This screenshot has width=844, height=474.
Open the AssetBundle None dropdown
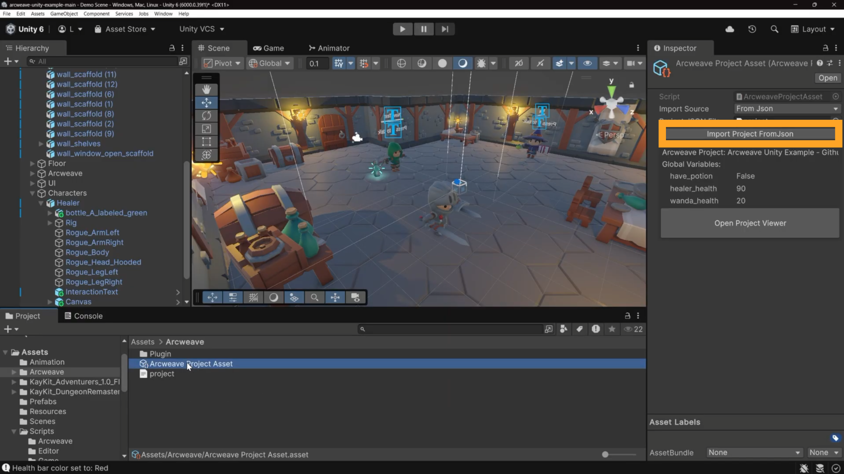click(754, 452)
